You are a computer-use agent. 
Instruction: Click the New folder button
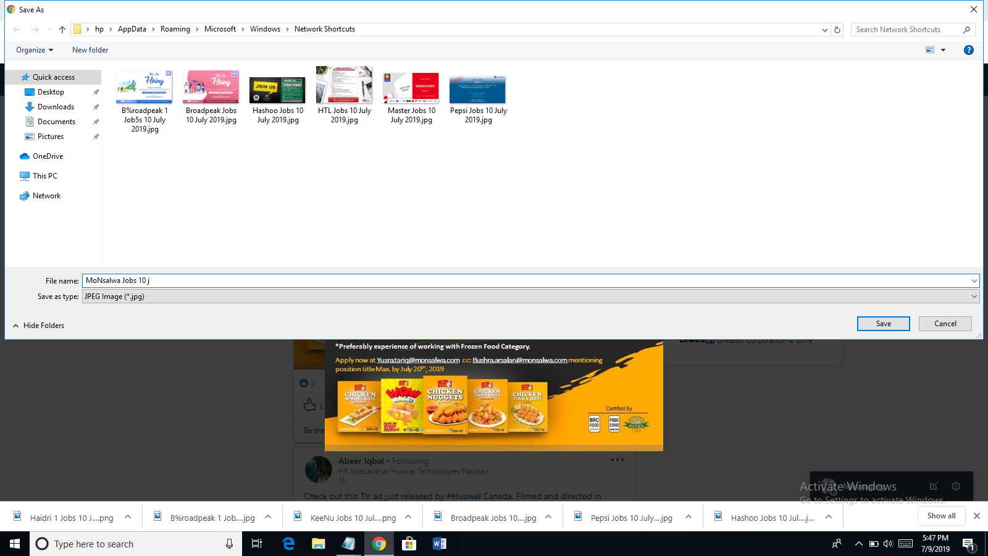click(x=90, y=50)
